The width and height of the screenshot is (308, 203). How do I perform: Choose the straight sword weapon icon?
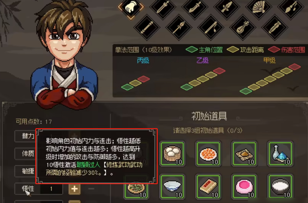point(163,7)
